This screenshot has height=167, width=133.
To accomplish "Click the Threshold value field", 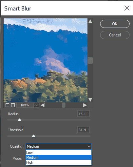I will [x=84, y=130].
